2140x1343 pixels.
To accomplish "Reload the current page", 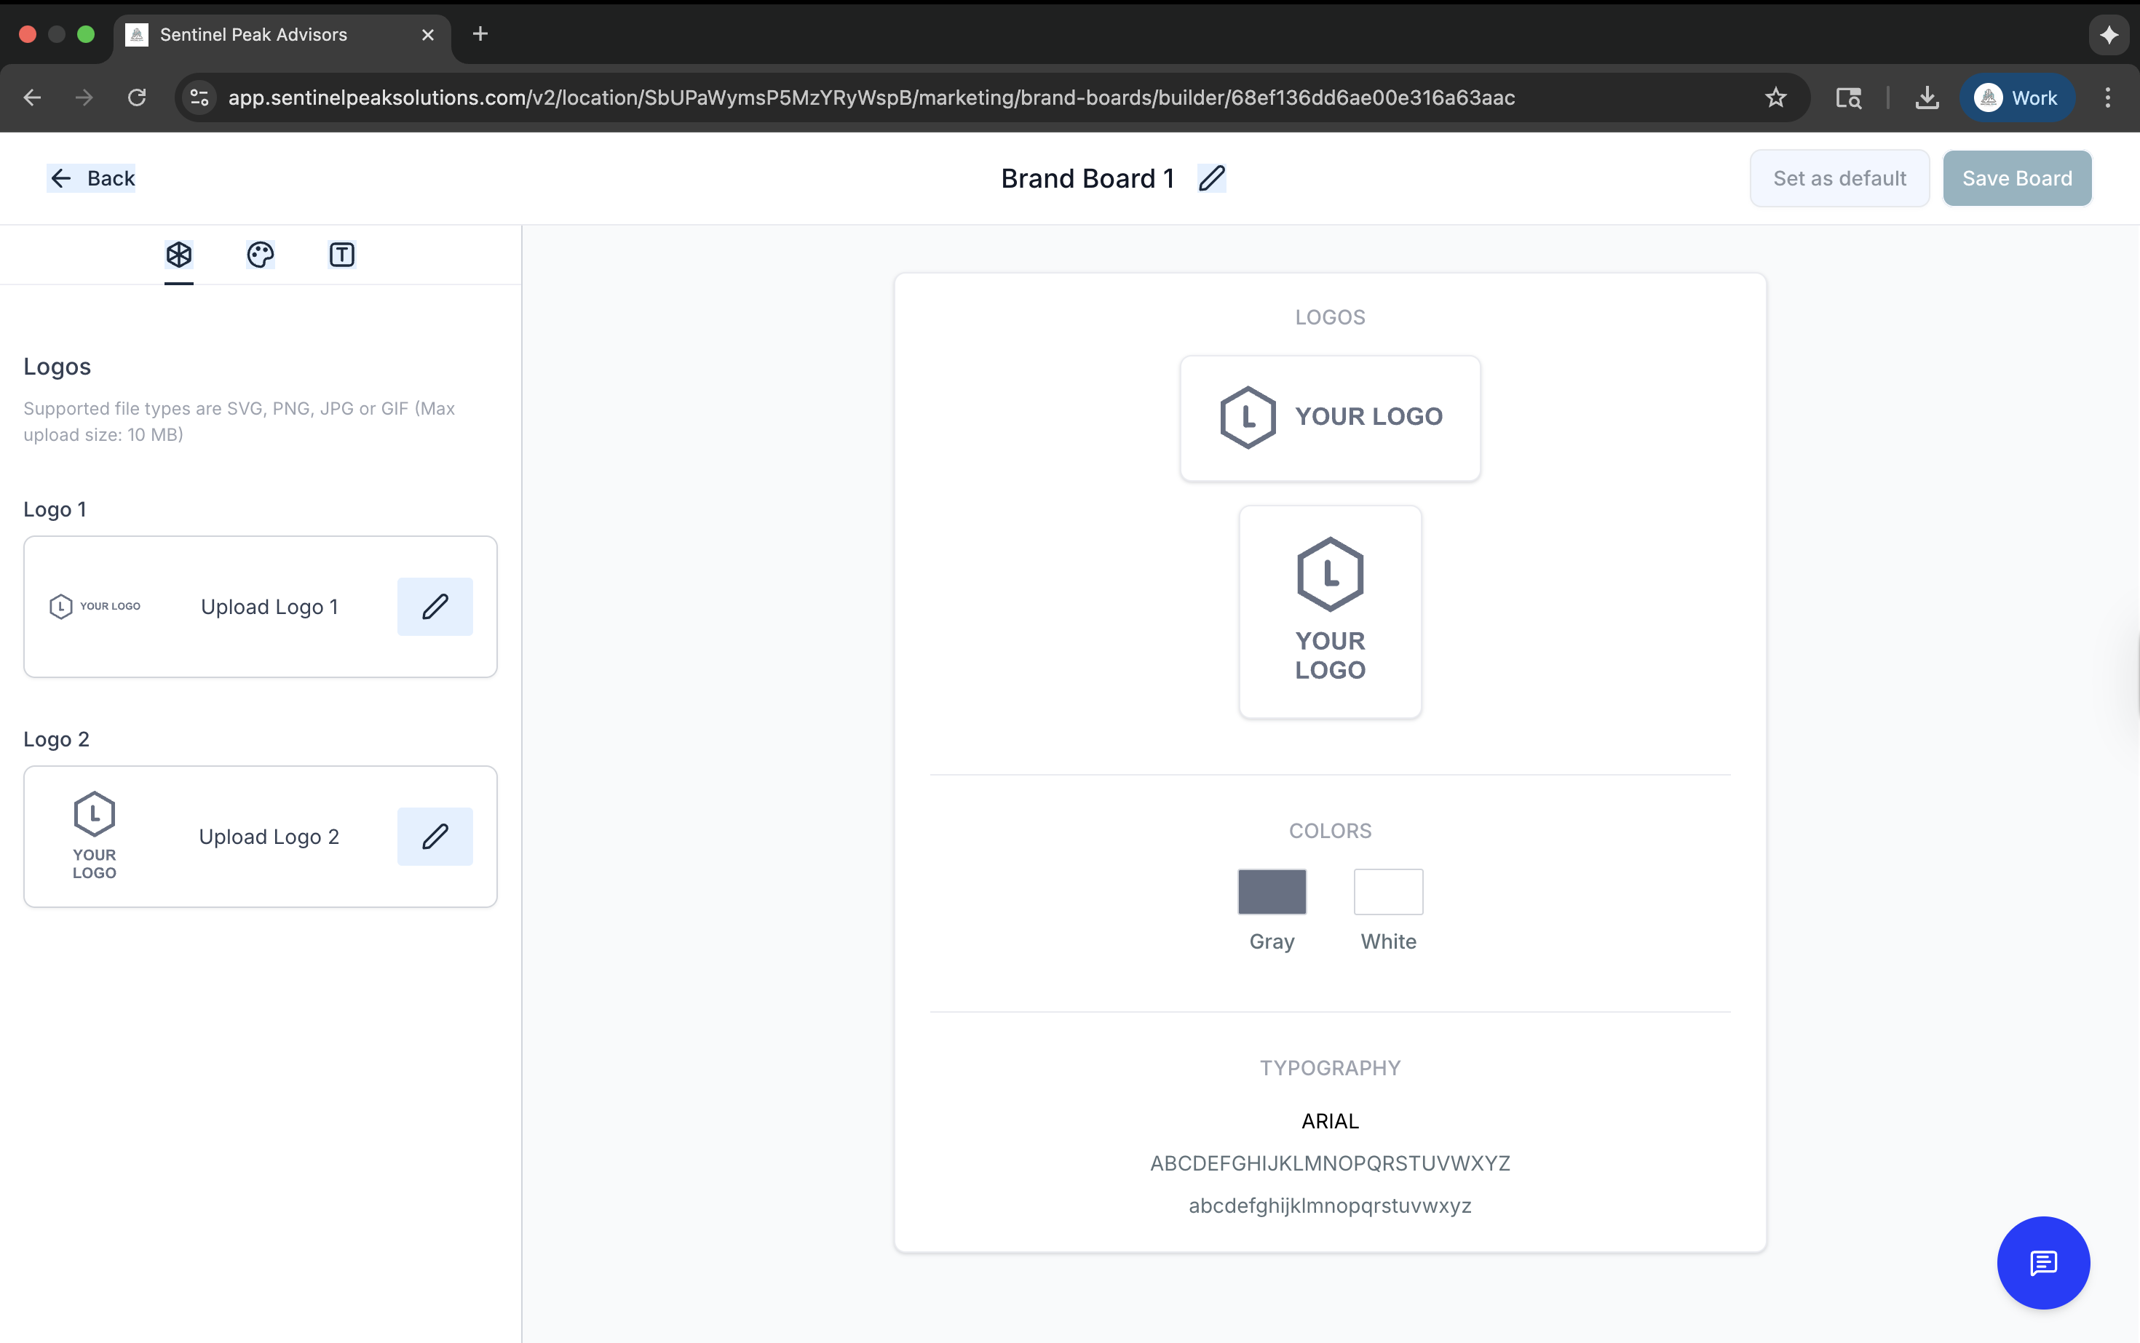I will click(137, 97).
